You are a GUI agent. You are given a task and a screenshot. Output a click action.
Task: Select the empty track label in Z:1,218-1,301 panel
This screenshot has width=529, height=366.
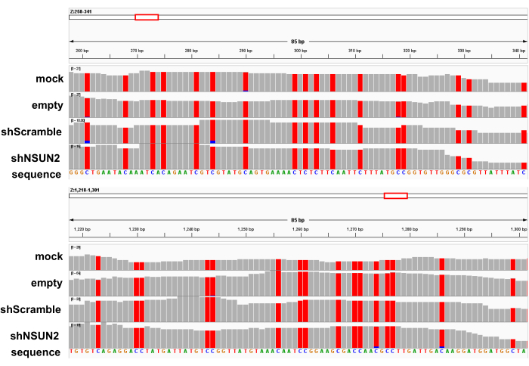pyautogui.click(x=47, y=284)
